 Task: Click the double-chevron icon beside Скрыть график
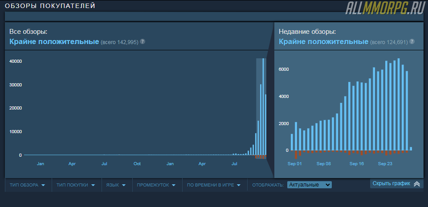[417, 184]
